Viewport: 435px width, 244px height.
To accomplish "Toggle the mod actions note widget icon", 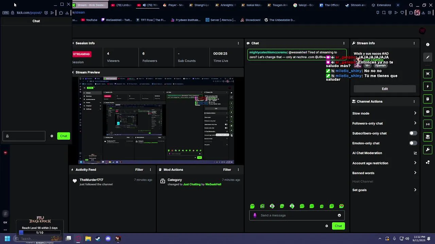I will pos(428,99).
